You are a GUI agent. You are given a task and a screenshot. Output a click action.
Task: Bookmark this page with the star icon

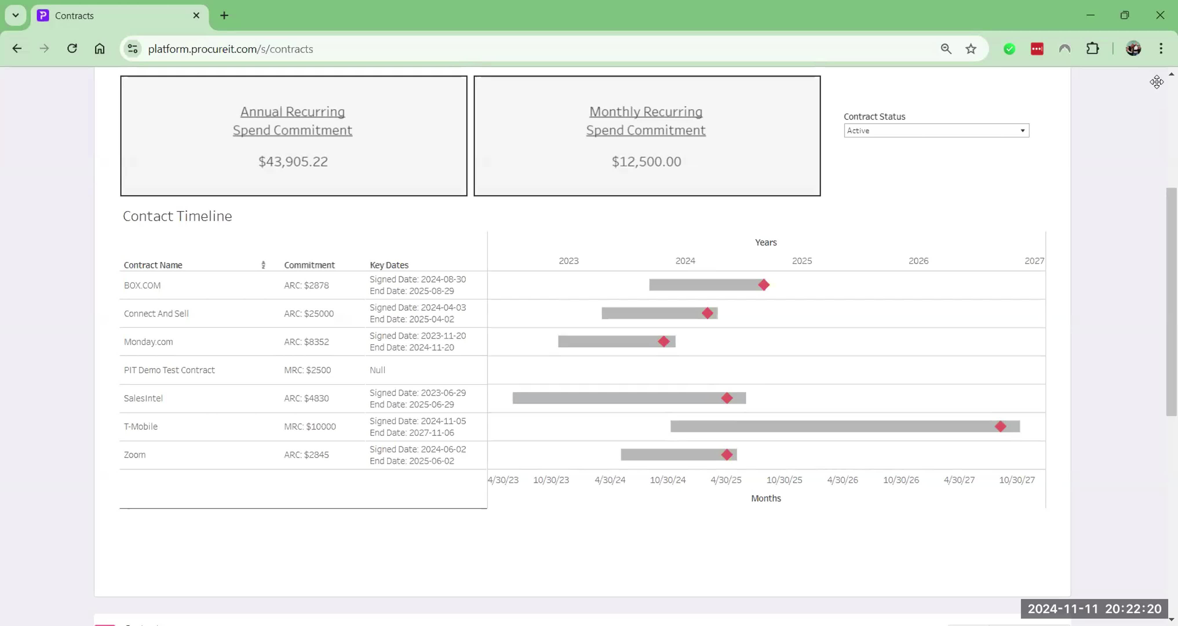971,48
